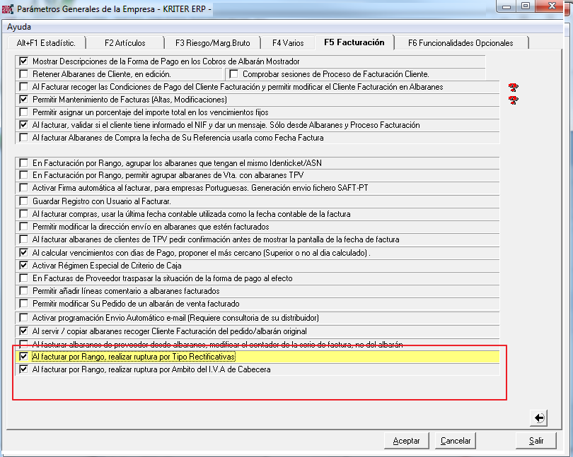Image resolution: width=573 pixels, height=457 pixels.
Task: Uncheck ruptura por Tipo Rectificativas checkbox
Action: point(24,357)
